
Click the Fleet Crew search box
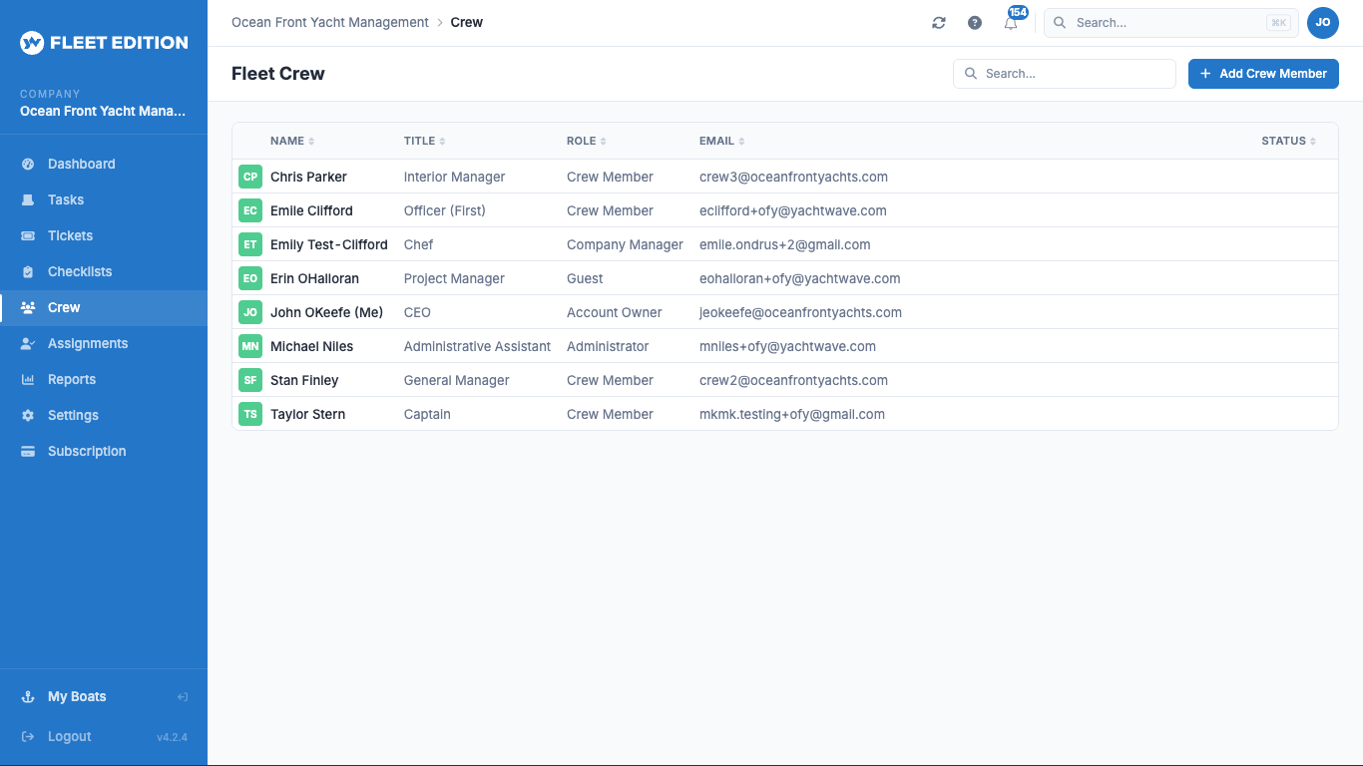pos(1065,74)
